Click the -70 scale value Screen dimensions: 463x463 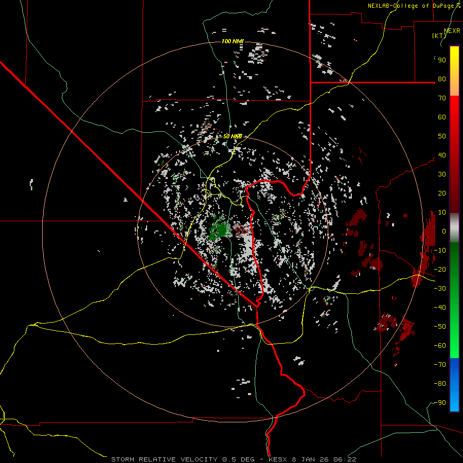click(440, 365)
